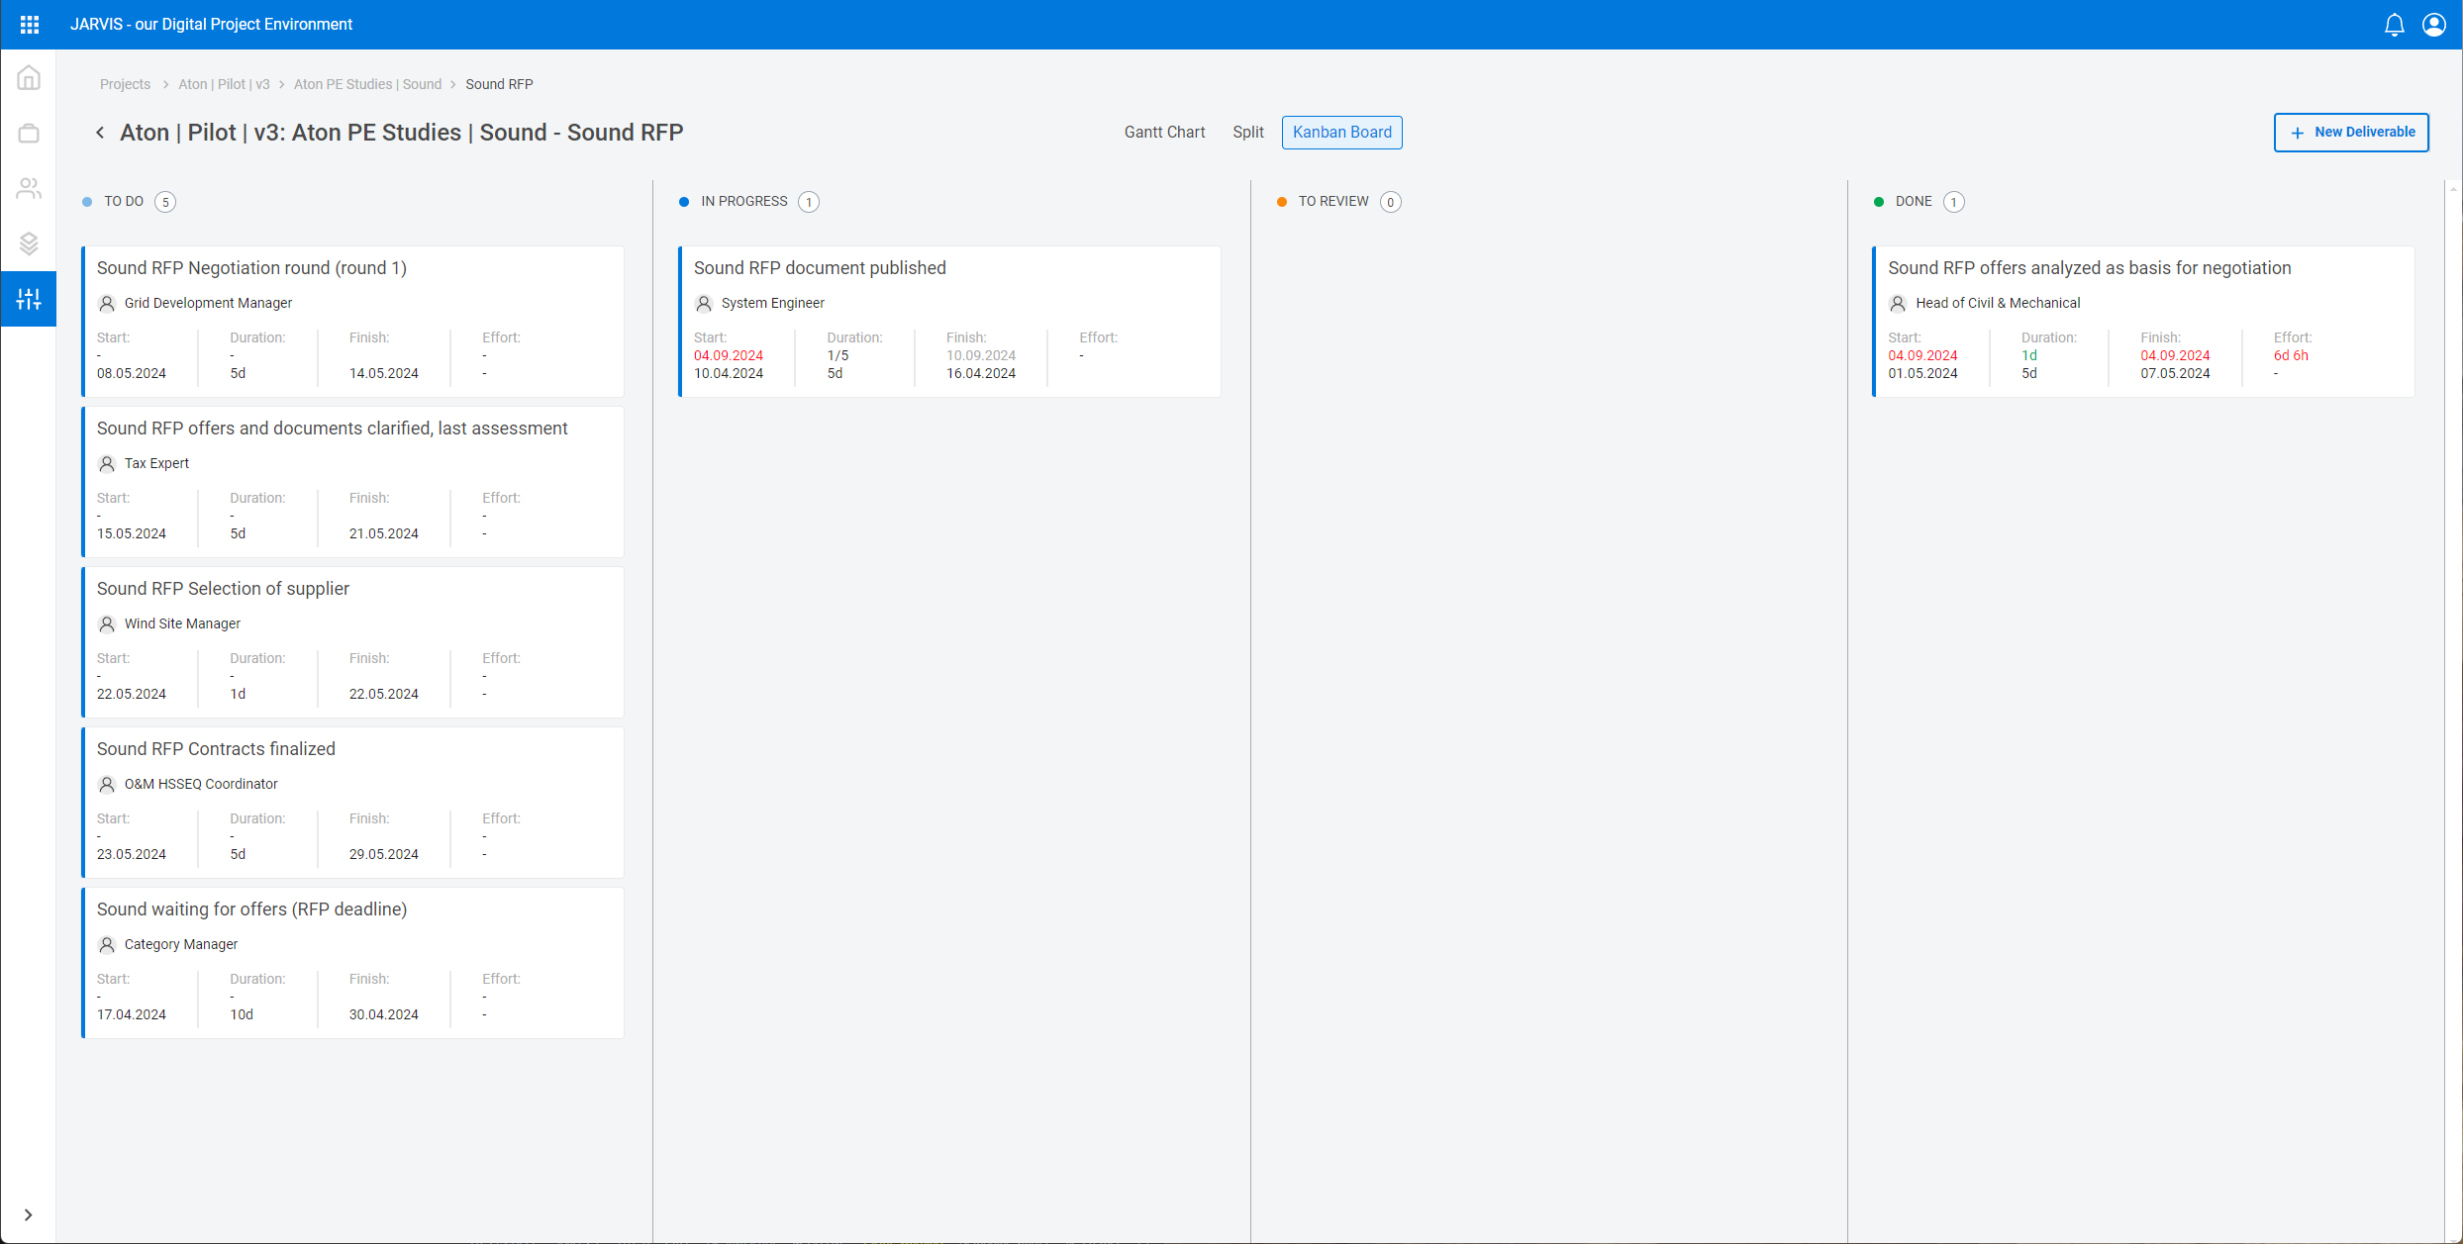Viewport: 2463px width, 1244px height.
Task: Open the people/team sidebar icon
Action: coord(29,188)
